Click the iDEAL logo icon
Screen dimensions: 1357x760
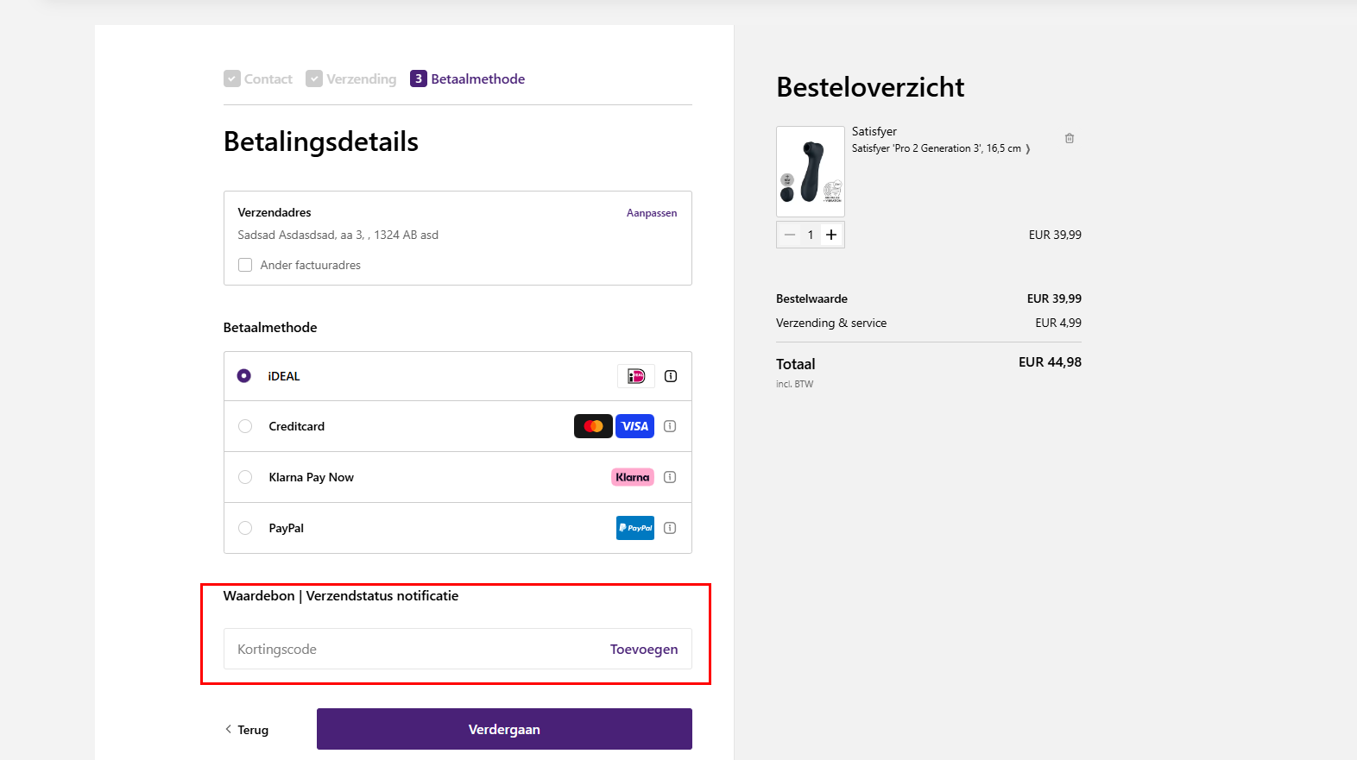click(x=636, y=376)
